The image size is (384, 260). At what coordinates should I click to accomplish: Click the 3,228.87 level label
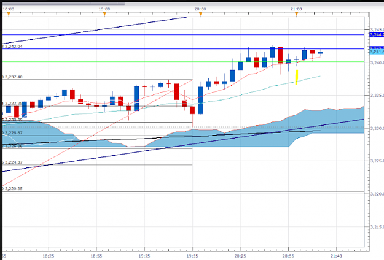(x=14, y=133)
